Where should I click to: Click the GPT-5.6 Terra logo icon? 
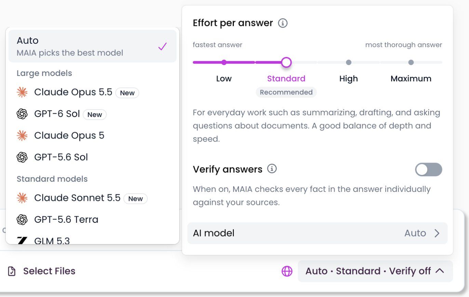[22, 220]
